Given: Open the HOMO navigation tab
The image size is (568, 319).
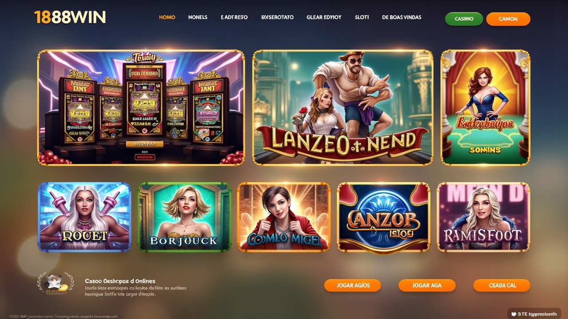Looking at the screenshot, I should [x=167, y=17].
